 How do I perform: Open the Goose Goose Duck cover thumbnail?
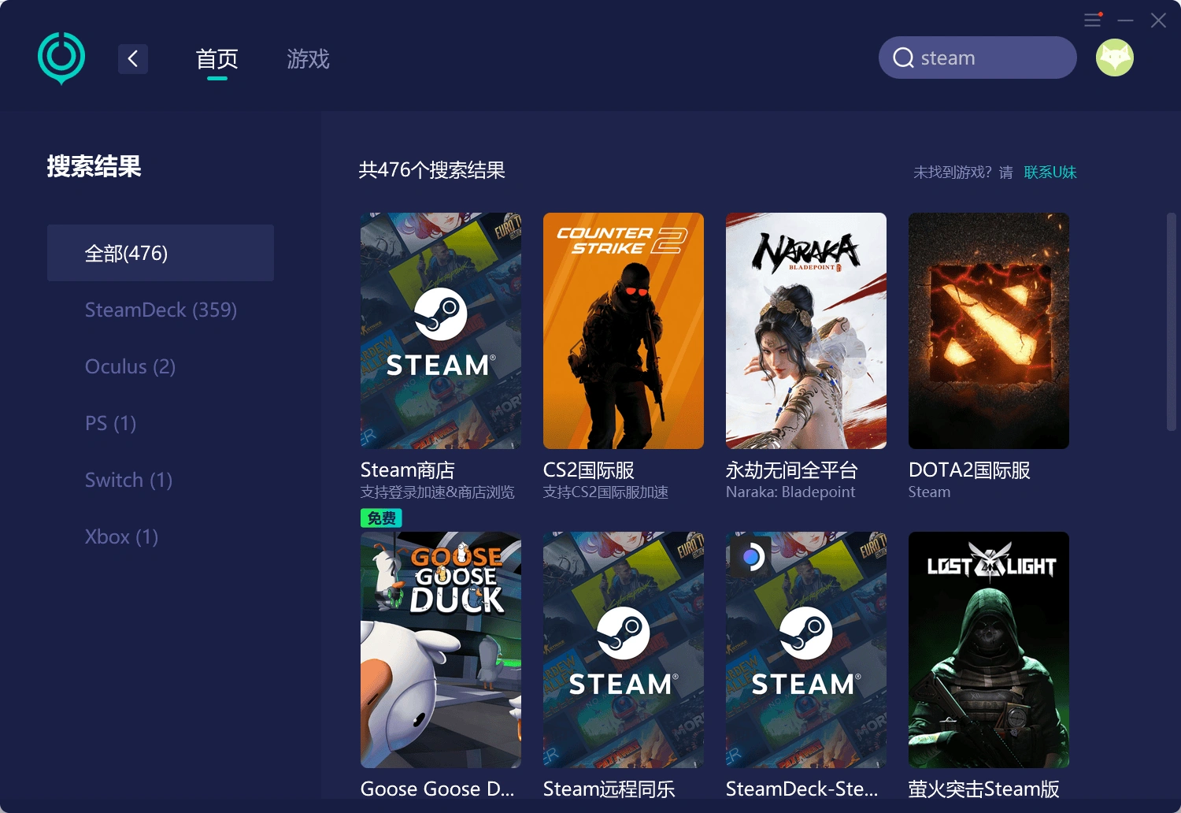click(441, 650)
